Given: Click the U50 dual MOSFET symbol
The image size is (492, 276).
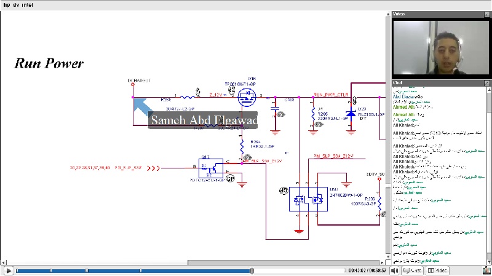Looking at the screenshot, I should [309, 199].
